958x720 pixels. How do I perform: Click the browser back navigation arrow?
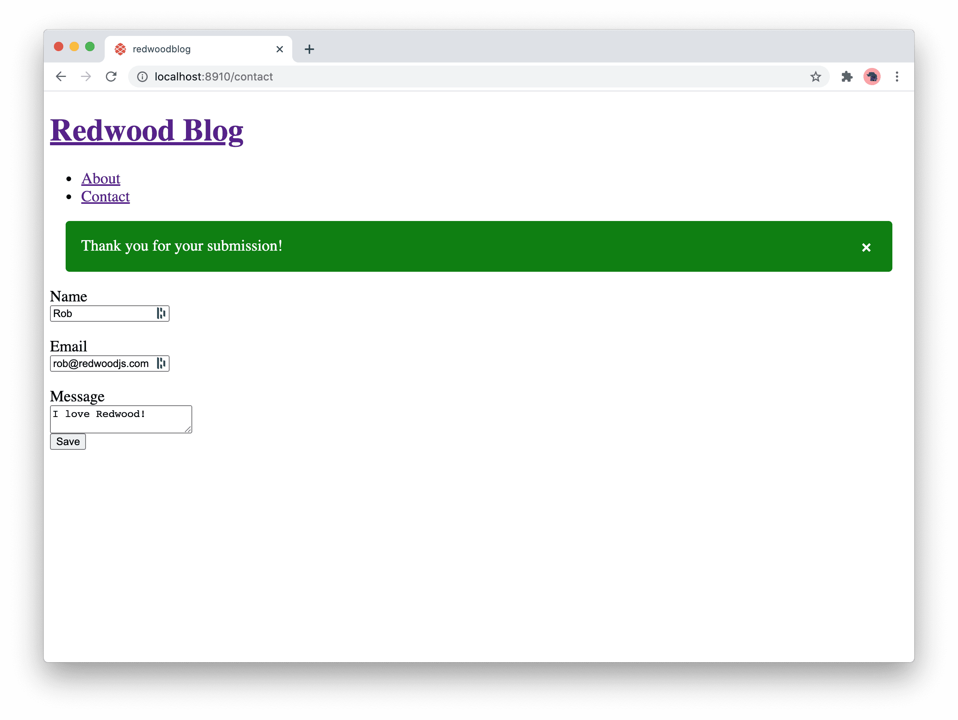(x=61, y=77)
